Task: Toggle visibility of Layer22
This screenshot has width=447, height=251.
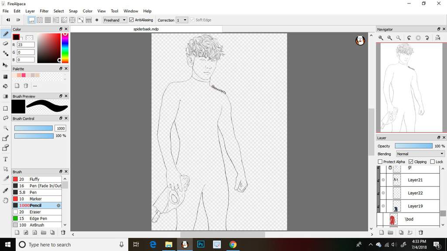Action: click(x=383, y=193)
